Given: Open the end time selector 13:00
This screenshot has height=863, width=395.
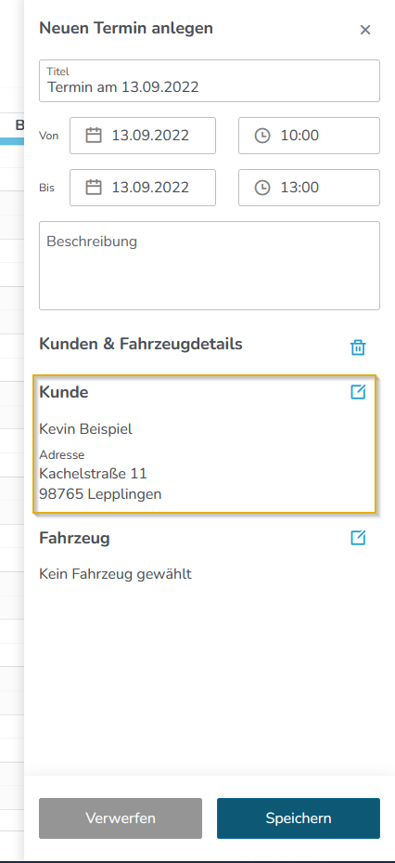Looking at the screenshot, I should (x=309, y=188).
